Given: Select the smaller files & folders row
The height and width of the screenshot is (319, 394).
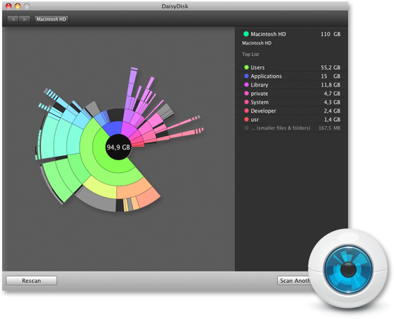Looking at the screenshot, I should coord(291,128).
